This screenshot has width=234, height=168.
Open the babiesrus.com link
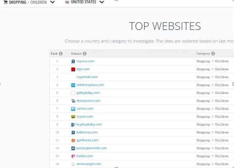click(x=87, y=132)
